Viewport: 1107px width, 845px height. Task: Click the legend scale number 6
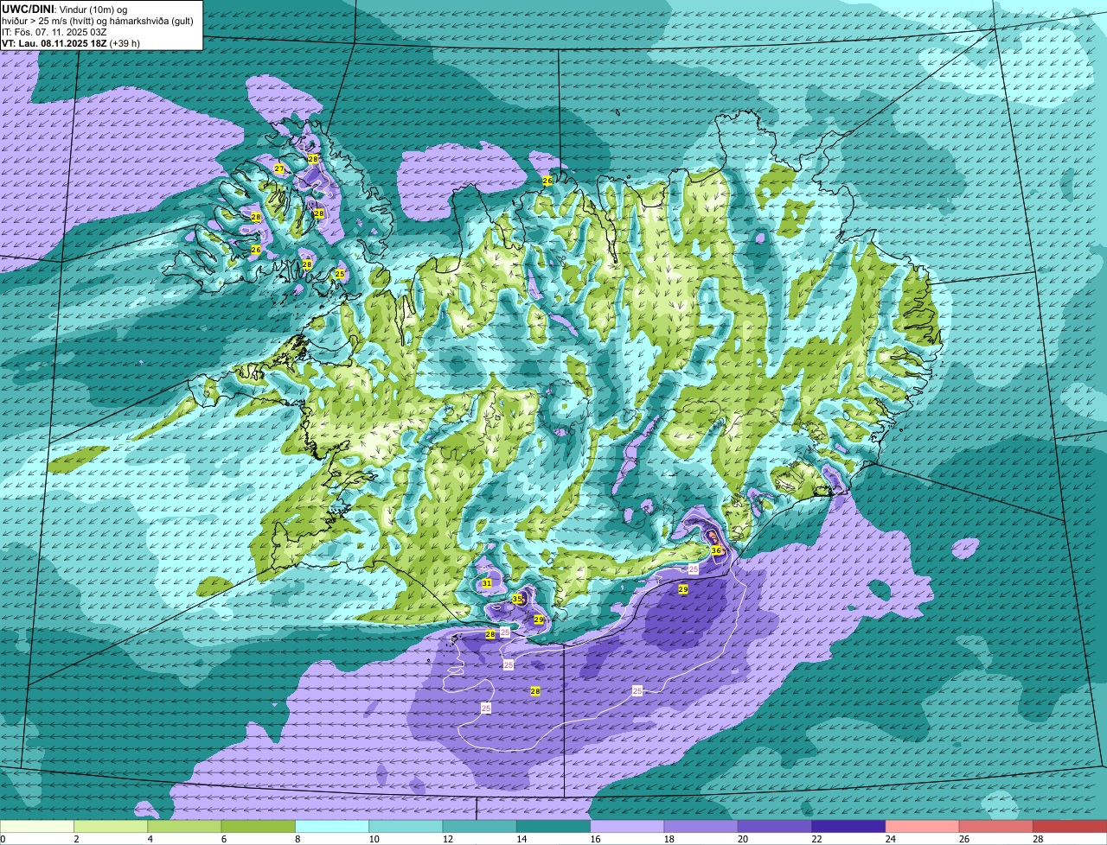pos(223,839)
